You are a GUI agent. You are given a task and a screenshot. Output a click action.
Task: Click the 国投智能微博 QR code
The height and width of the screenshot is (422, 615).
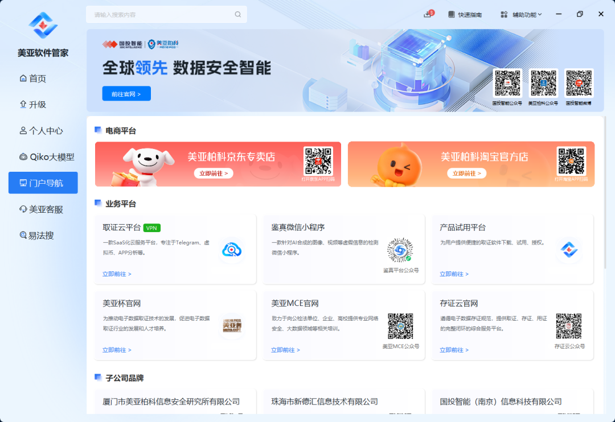coord(579,83)
